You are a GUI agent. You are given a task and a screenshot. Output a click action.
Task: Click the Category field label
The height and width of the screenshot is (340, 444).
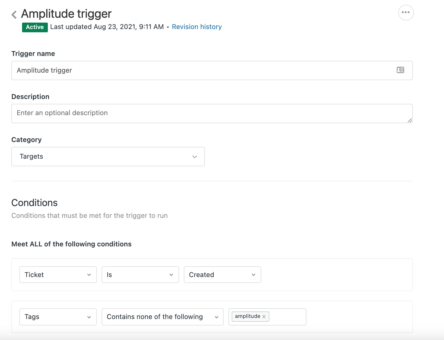point(27,140)
